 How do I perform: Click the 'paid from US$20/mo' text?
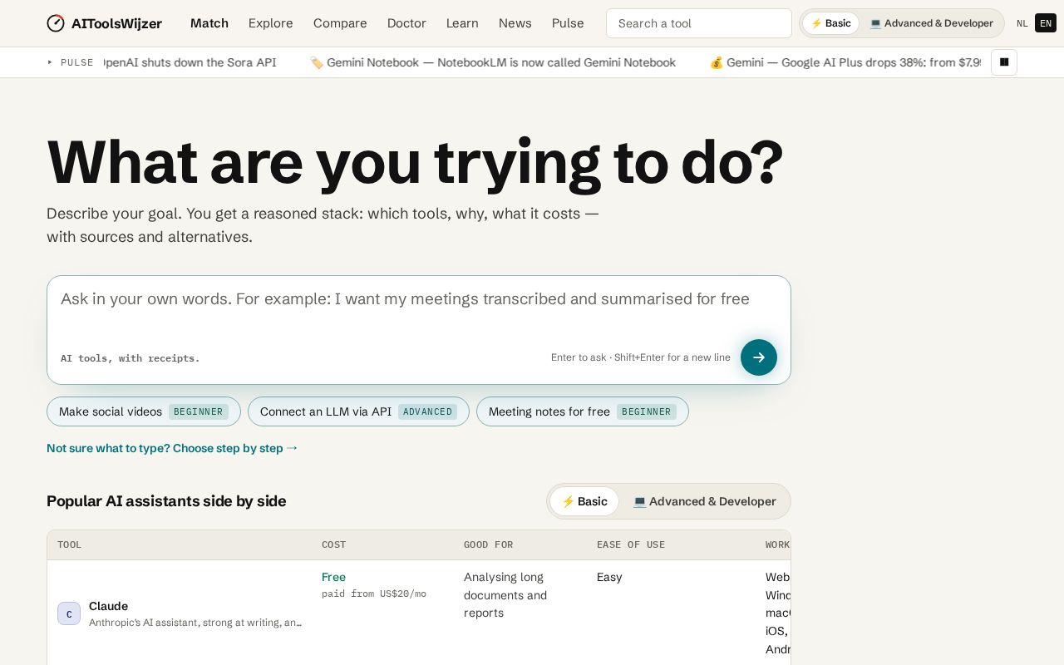tap(374, 594)
